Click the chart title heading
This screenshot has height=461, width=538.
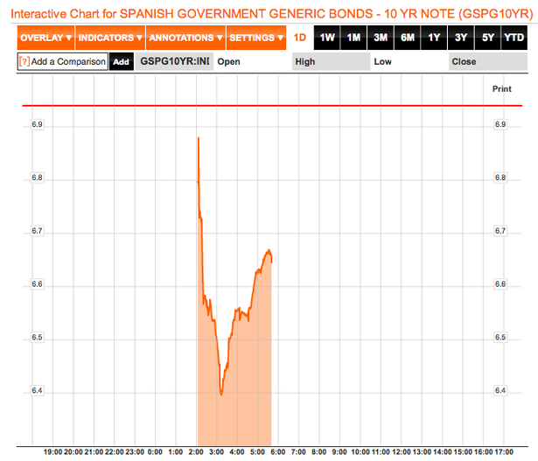272,14
